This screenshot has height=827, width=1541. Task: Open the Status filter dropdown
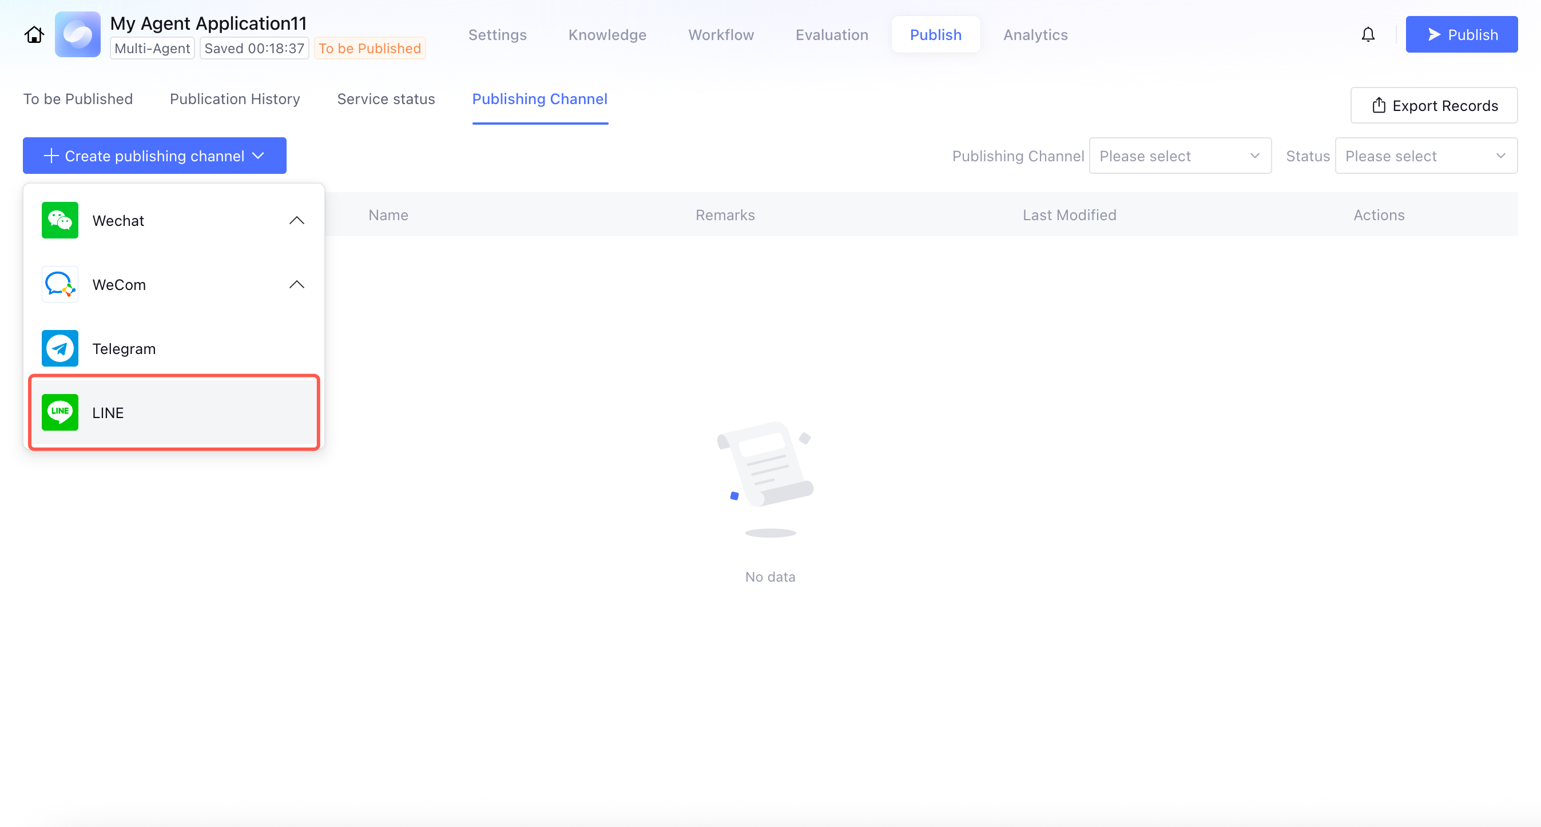(1425, 156)
